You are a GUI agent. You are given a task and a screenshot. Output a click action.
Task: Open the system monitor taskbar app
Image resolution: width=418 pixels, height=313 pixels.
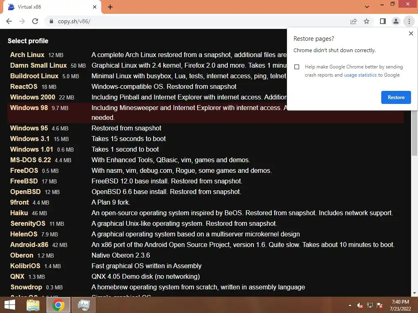[x=84, y=305]
